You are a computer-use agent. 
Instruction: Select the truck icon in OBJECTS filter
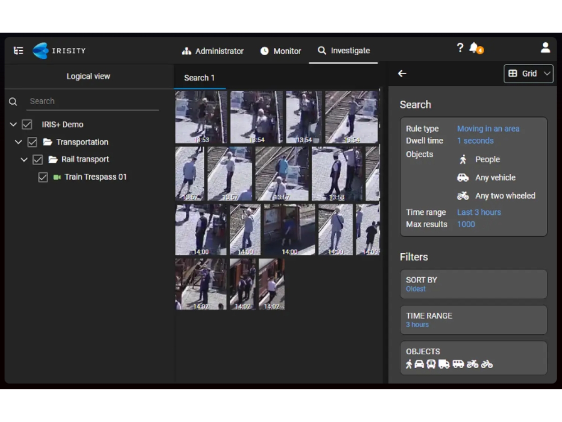444,364
